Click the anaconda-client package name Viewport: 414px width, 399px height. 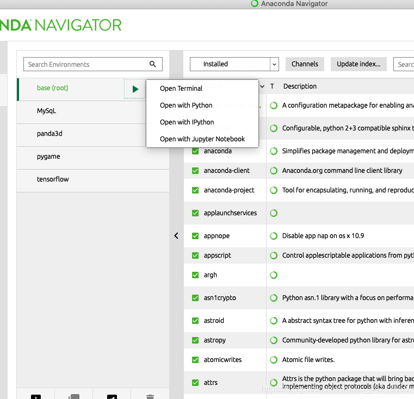(226, 171)
